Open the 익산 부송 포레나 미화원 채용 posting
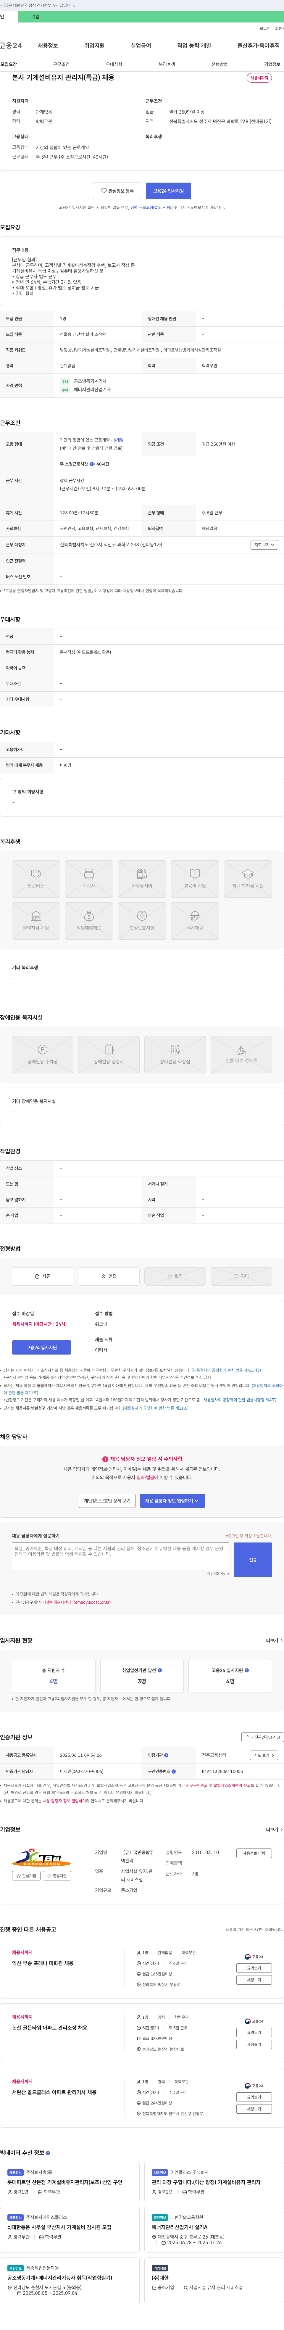This screenshot has width=284, height=2330. [x=43, y=1963]
